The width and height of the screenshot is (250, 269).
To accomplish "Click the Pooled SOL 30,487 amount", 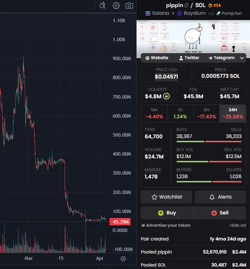I will pos(219,265).
